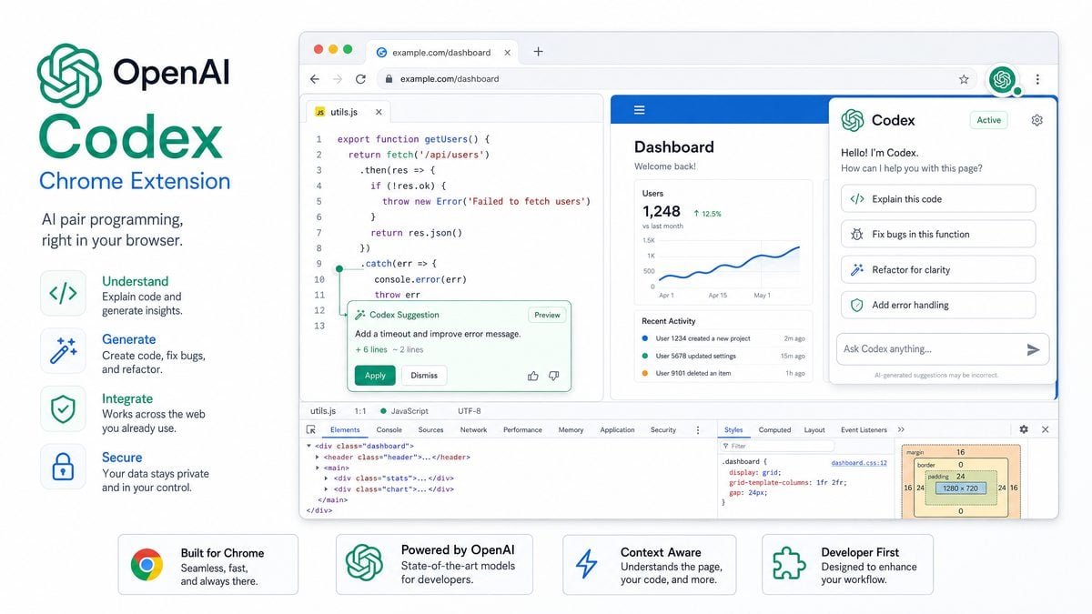The width and height of the screenshot is (1092, 614).
Task: Dismiss the Codex suggestion
Action: coord(424,375)
